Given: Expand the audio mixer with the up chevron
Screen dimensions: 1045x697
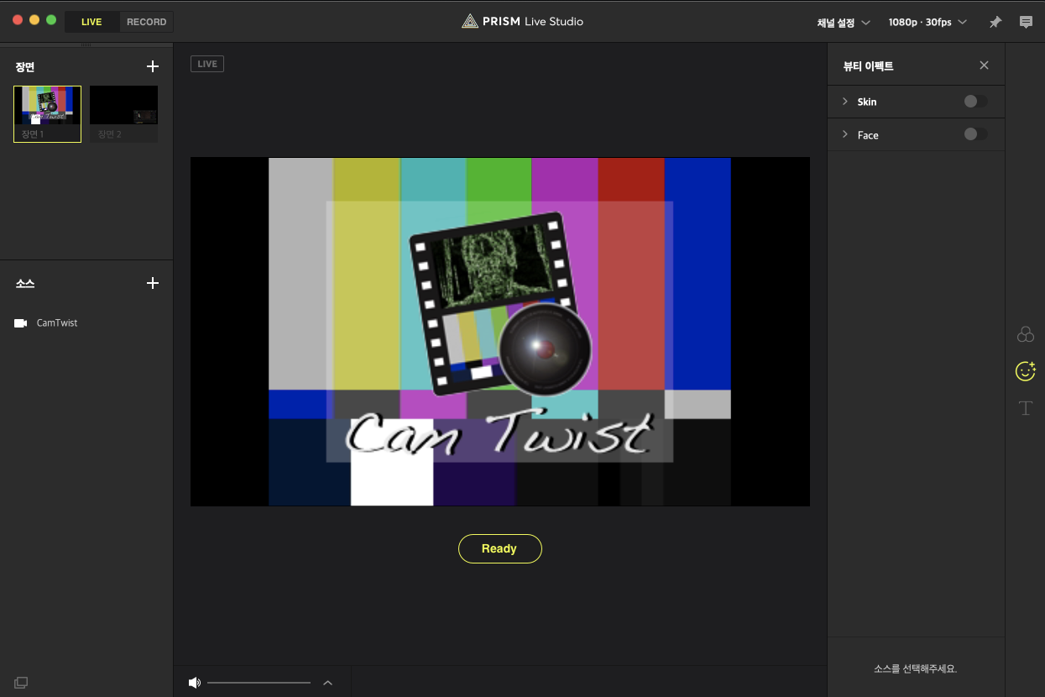Looking at the screenshot, I should [x=328, y=683].
